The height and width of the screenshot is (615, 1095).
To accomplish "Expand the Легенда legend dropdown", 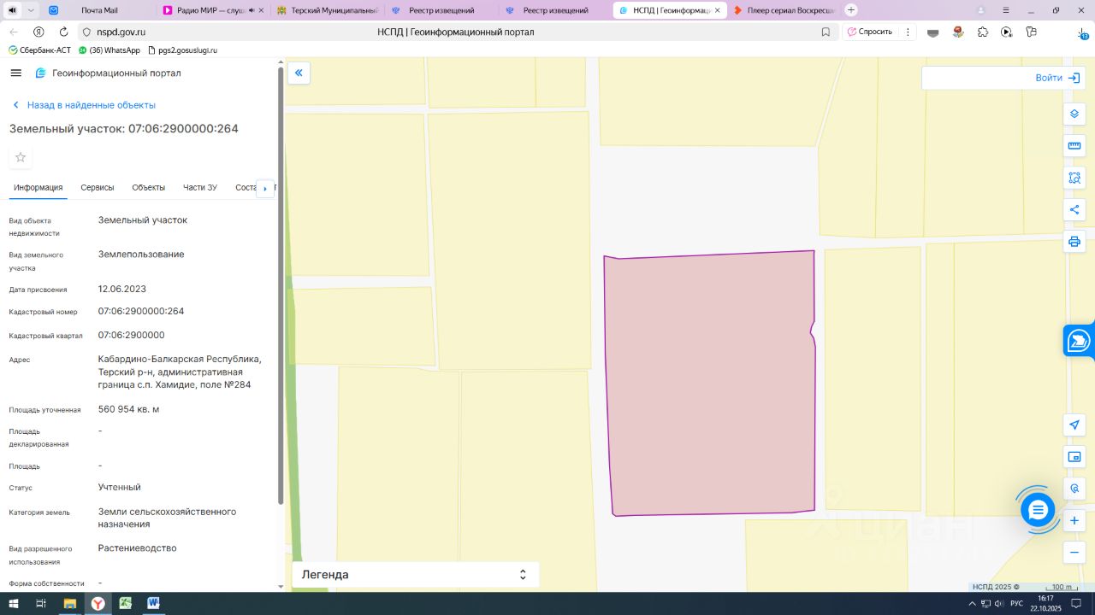I will point(416,575).
